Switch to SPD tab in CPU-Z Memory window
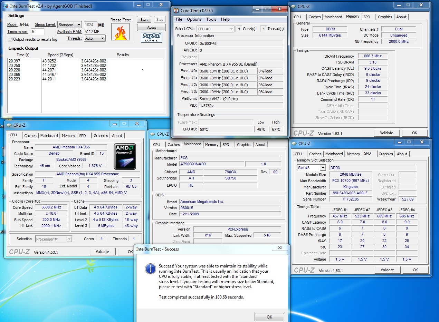This screenshot has height=322, width=439. click(x=367, y=17)
